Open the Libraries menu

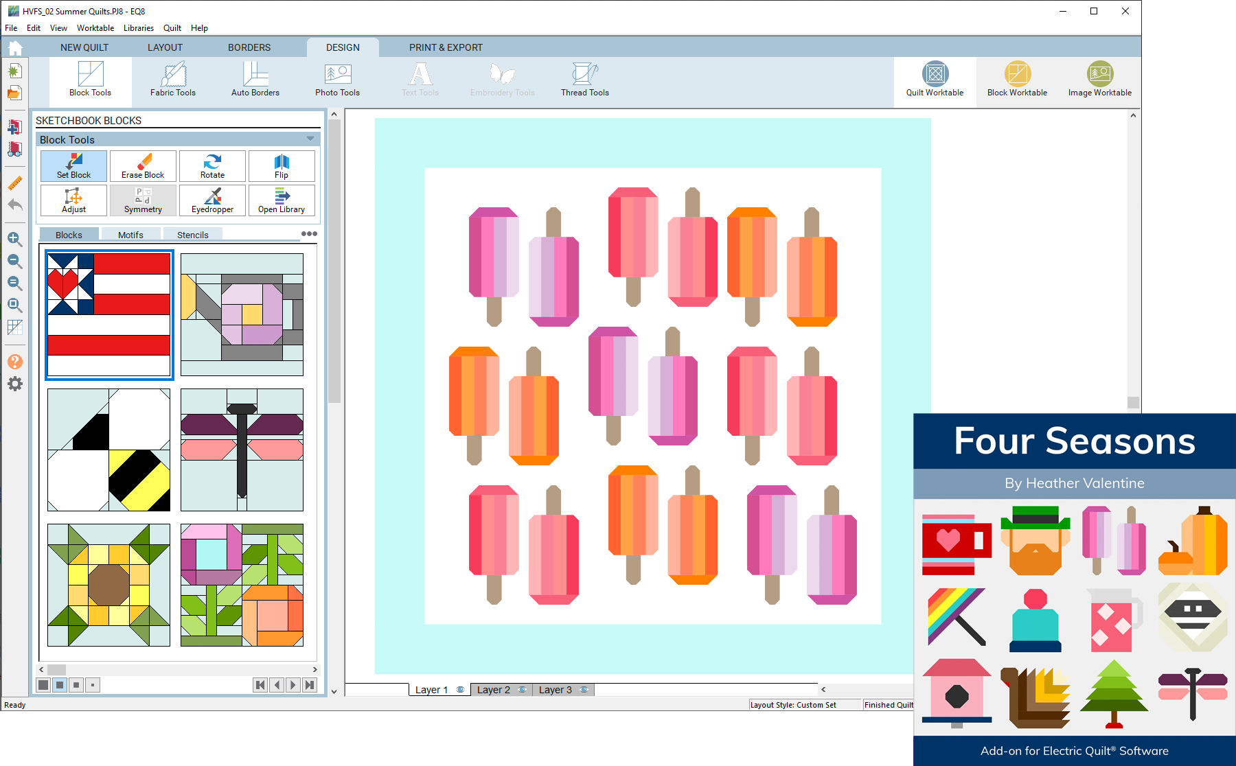pos(139,28)
